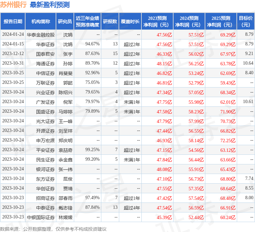Click the 研报数 column header
255x232 pixels.
coord(110,21)
